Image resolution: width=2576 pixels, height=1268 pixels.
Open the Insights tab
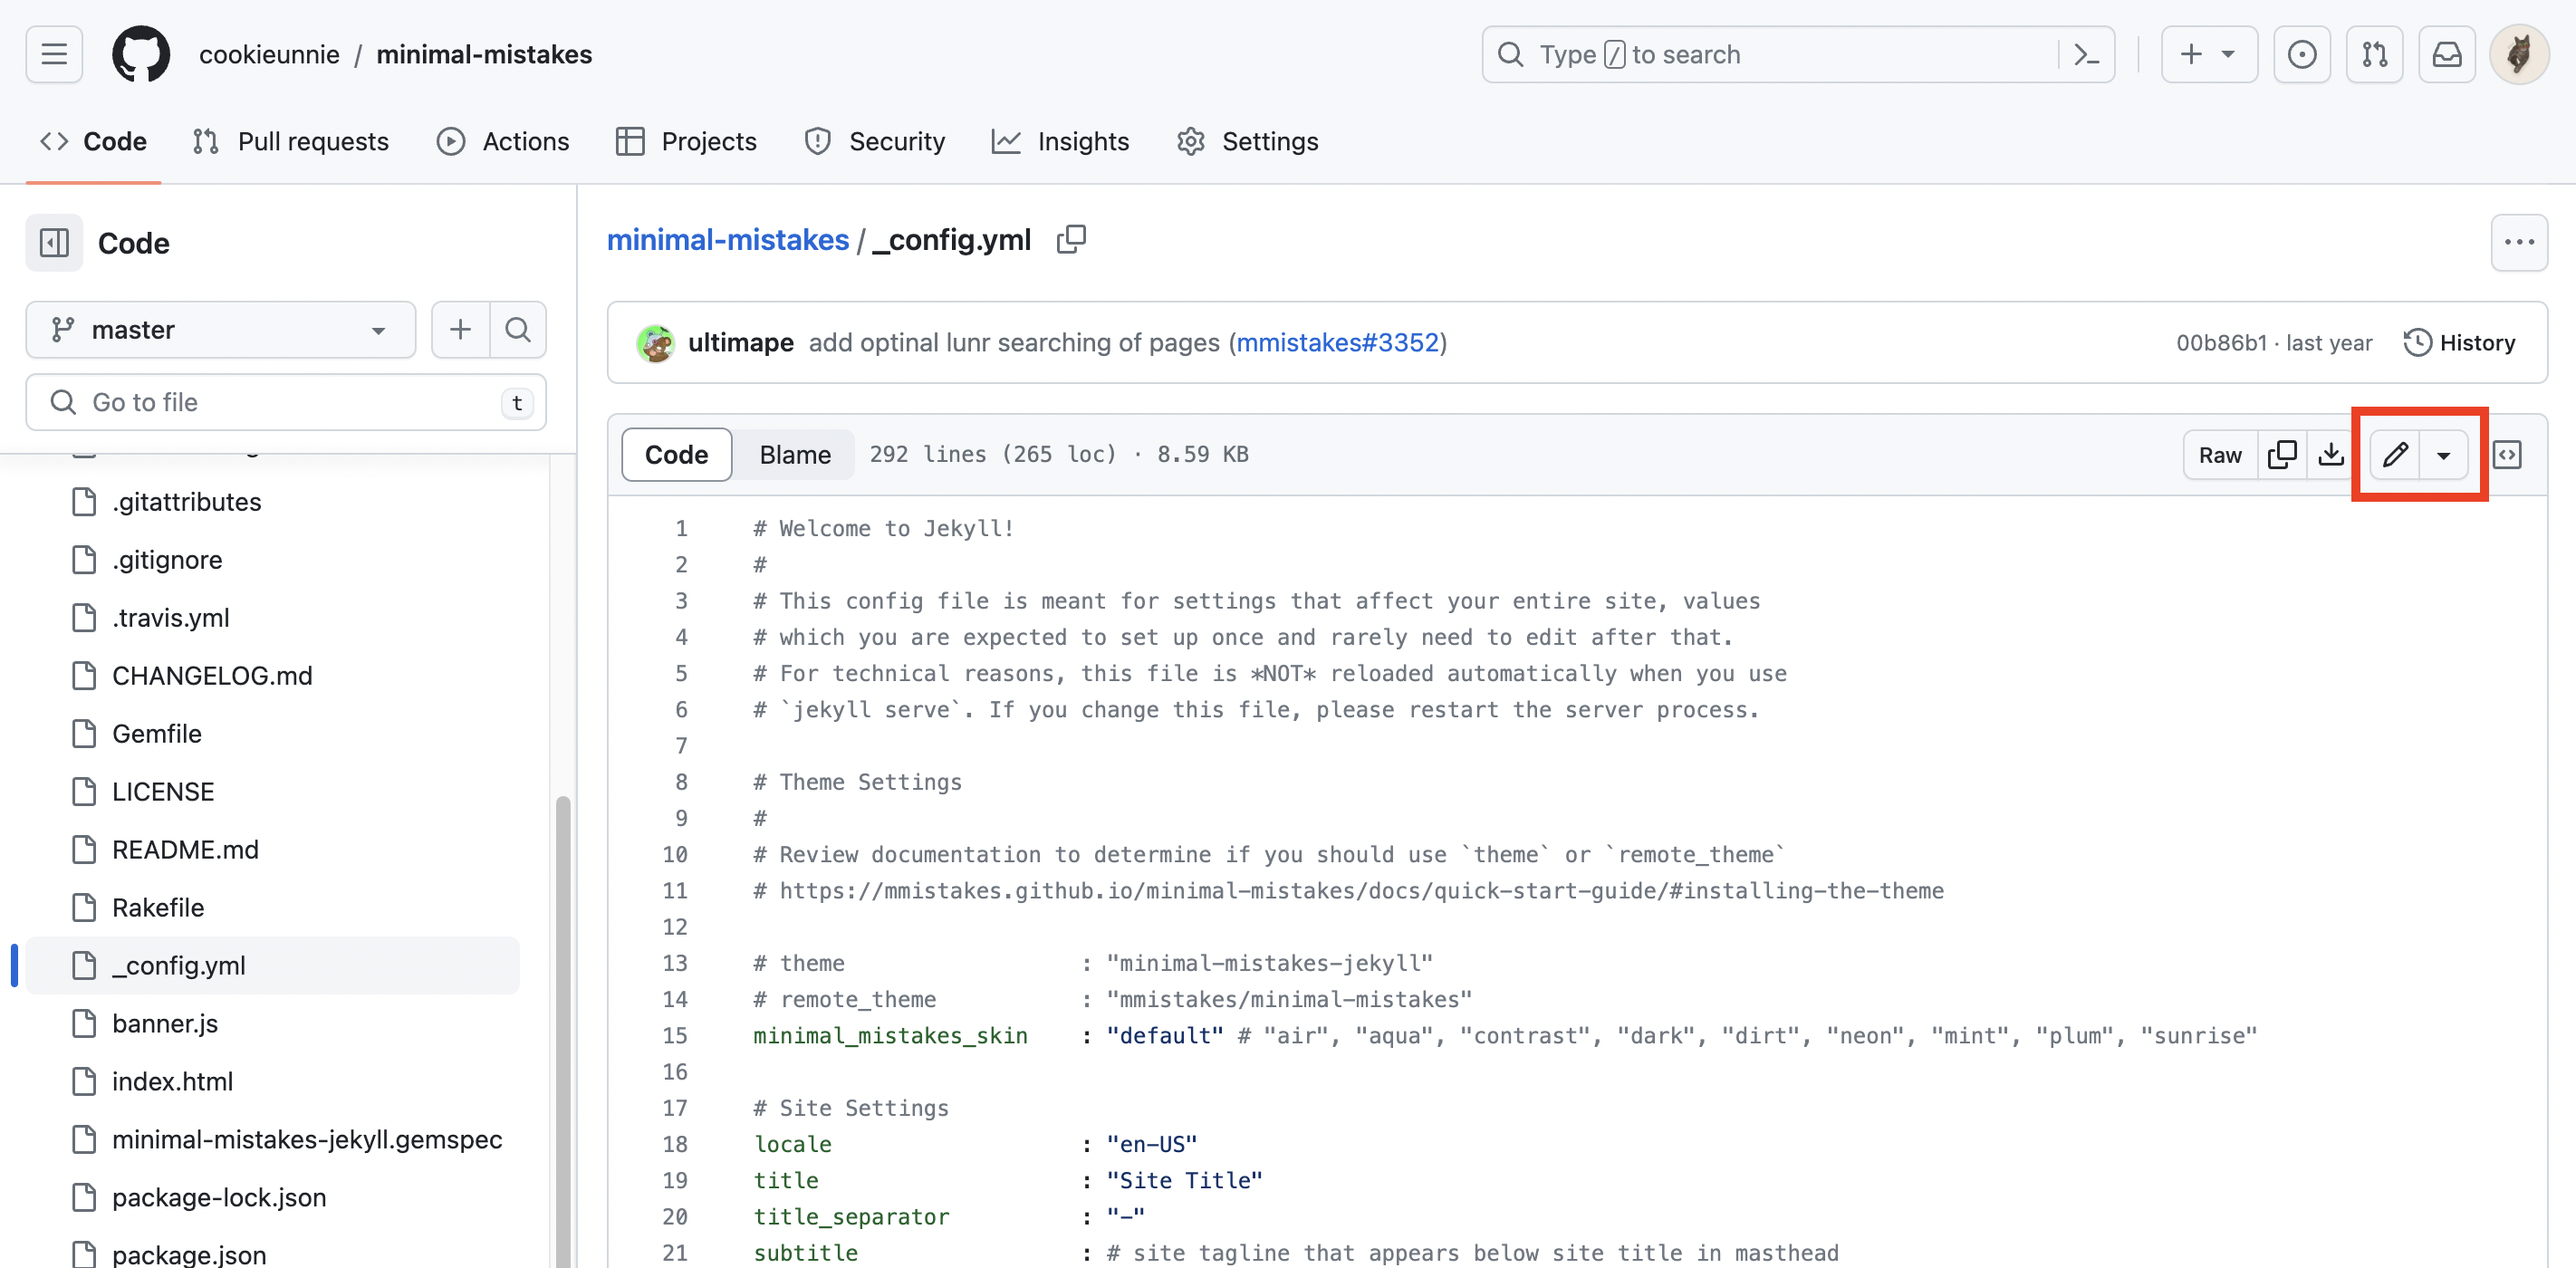[1060, 142]
